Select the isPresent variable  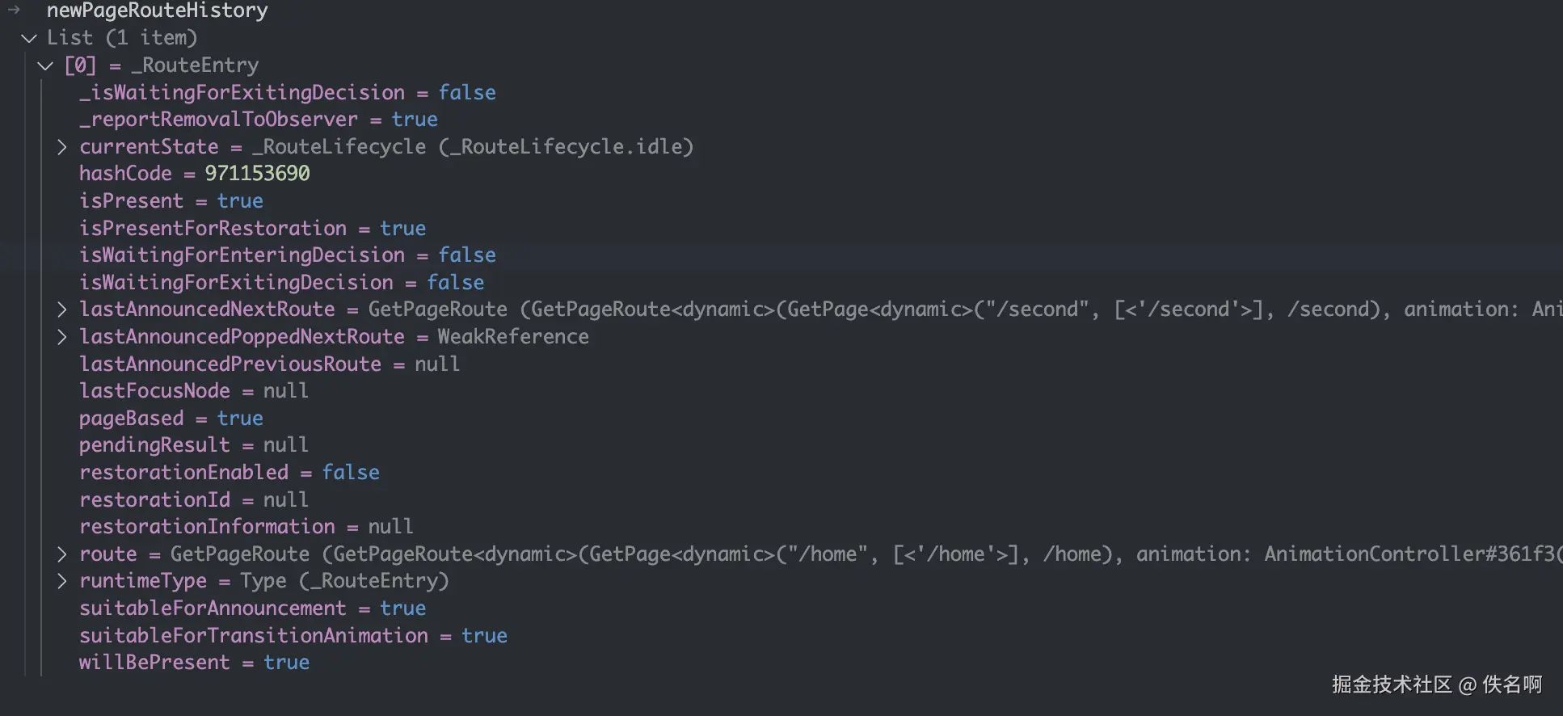(131, 201)
